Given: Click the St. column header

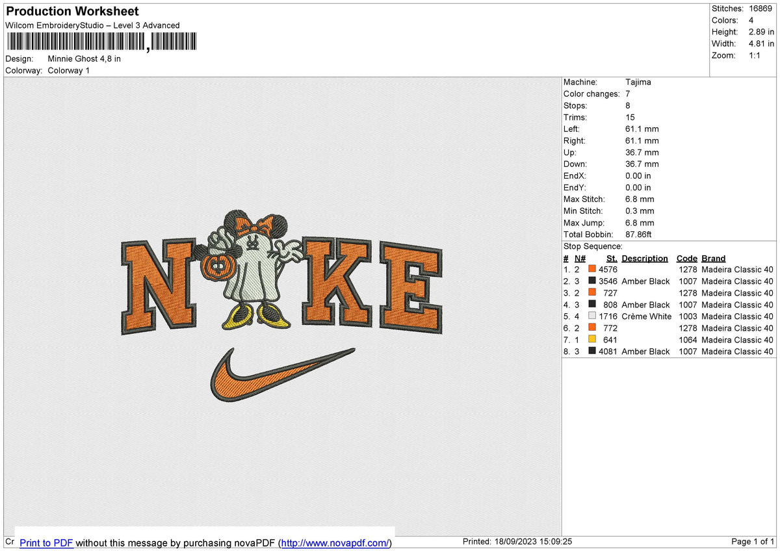Looking at the screenshot, I should pos(612,259).
